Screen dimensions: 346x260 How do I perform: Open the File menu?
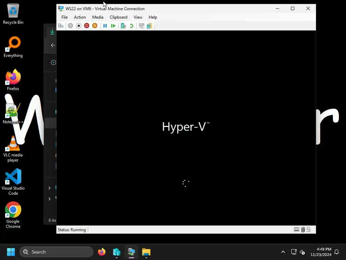pos(65,17)
